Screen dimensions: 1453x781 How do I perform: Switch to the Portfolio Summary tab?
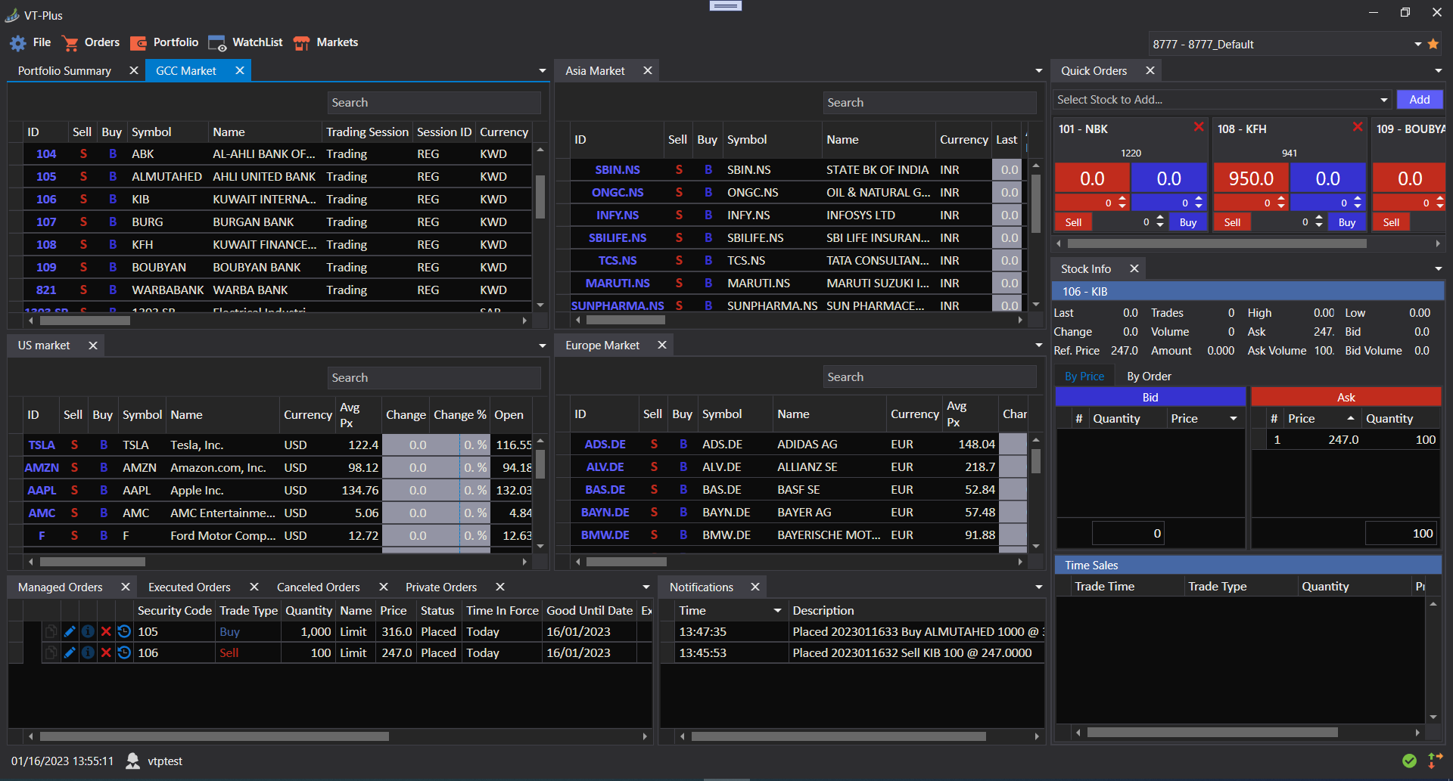[x=64, y=70]
